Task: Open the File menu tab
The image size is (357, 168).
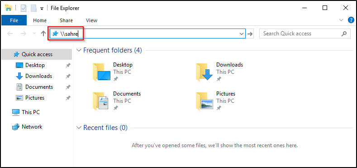Action: click(x=14, y=20)
